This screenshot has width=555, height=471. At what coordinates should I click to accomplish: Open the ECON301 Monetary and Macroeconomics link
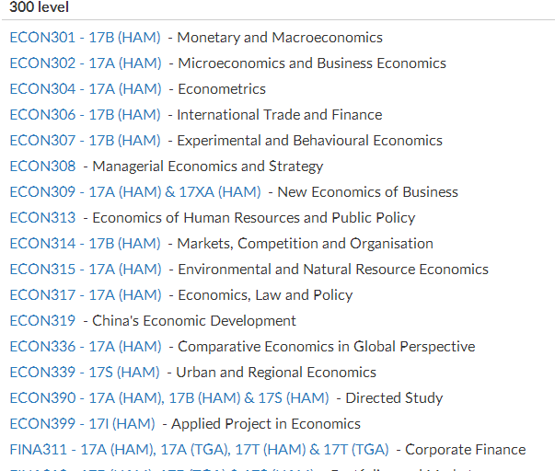point(85,38)
